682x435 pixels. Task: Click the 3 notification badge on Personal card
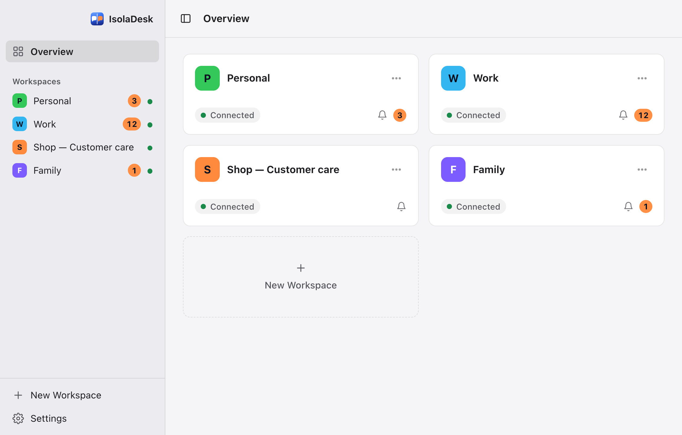[400, 115]
